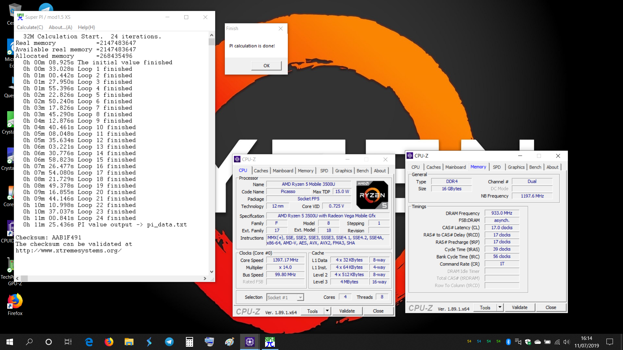Click Tools button in left CPU-Z window
The height and width of the screenshot is (350, 623).
tap(312, 311)
